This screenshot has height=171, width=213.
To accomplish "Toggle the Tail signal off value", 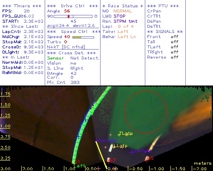I will (x=174, y=42).
